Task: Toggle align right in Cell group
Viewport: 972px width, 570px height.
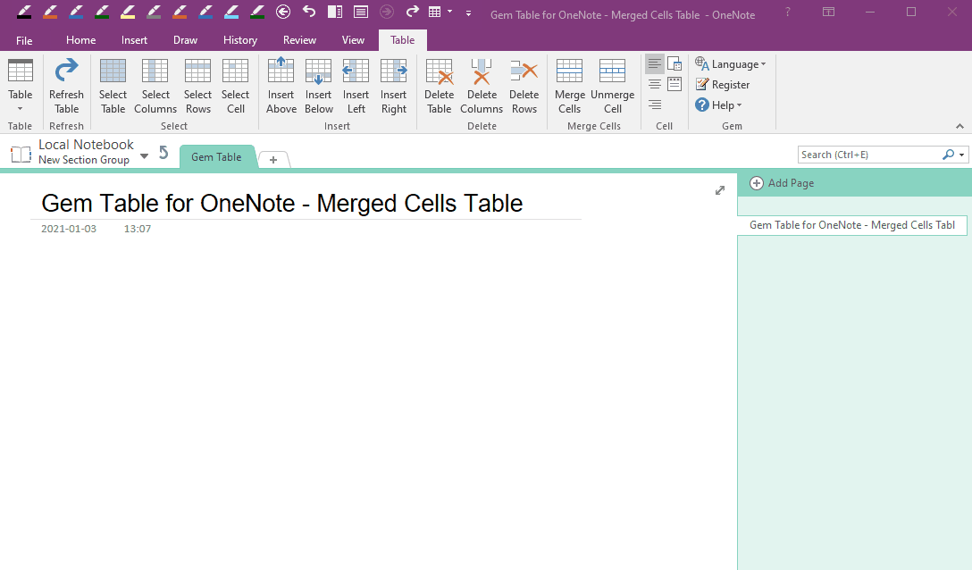Action: (655, 105)
